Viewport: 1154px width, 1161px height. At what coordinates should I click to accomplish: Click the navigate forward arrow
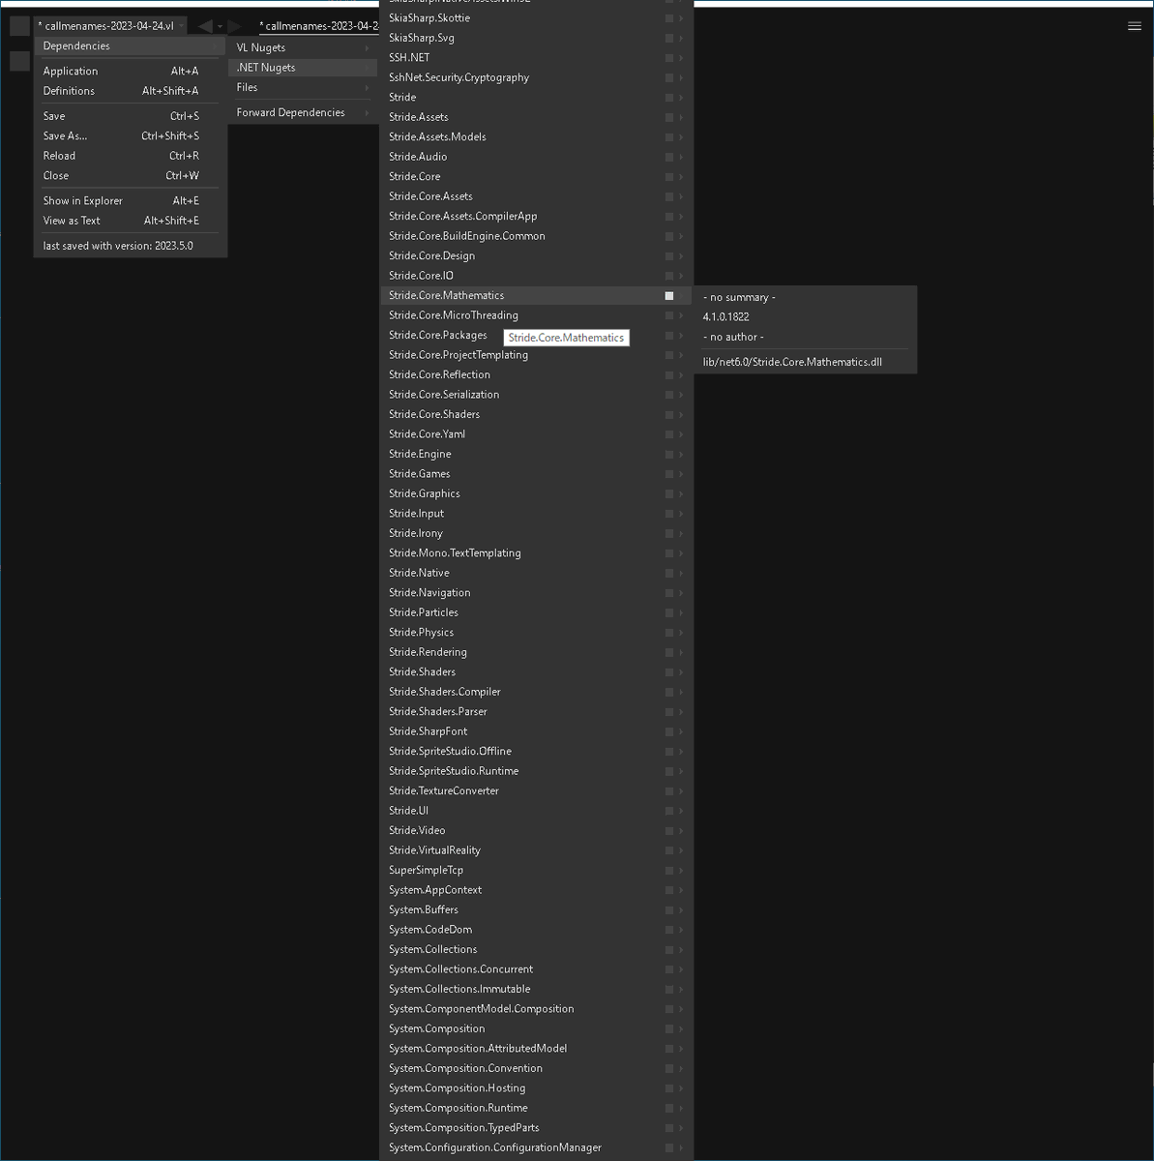click(235, 26)
